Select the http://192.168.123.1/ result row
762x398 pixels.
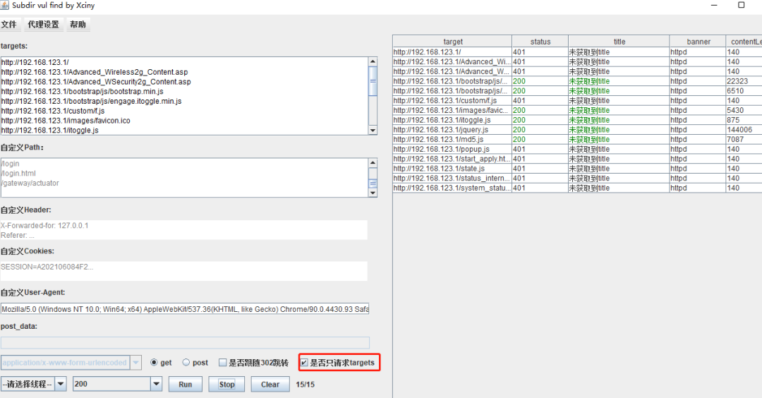pos(577,52)
